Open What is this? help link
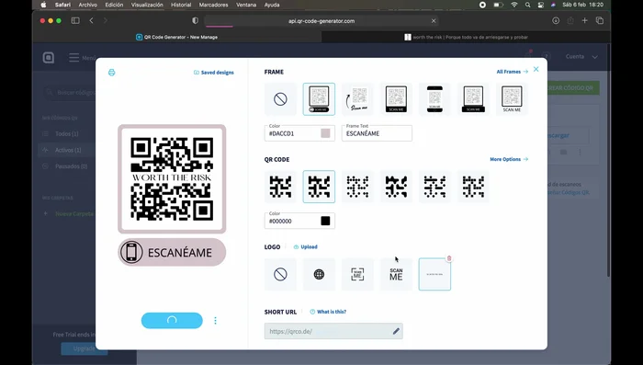 328,312
